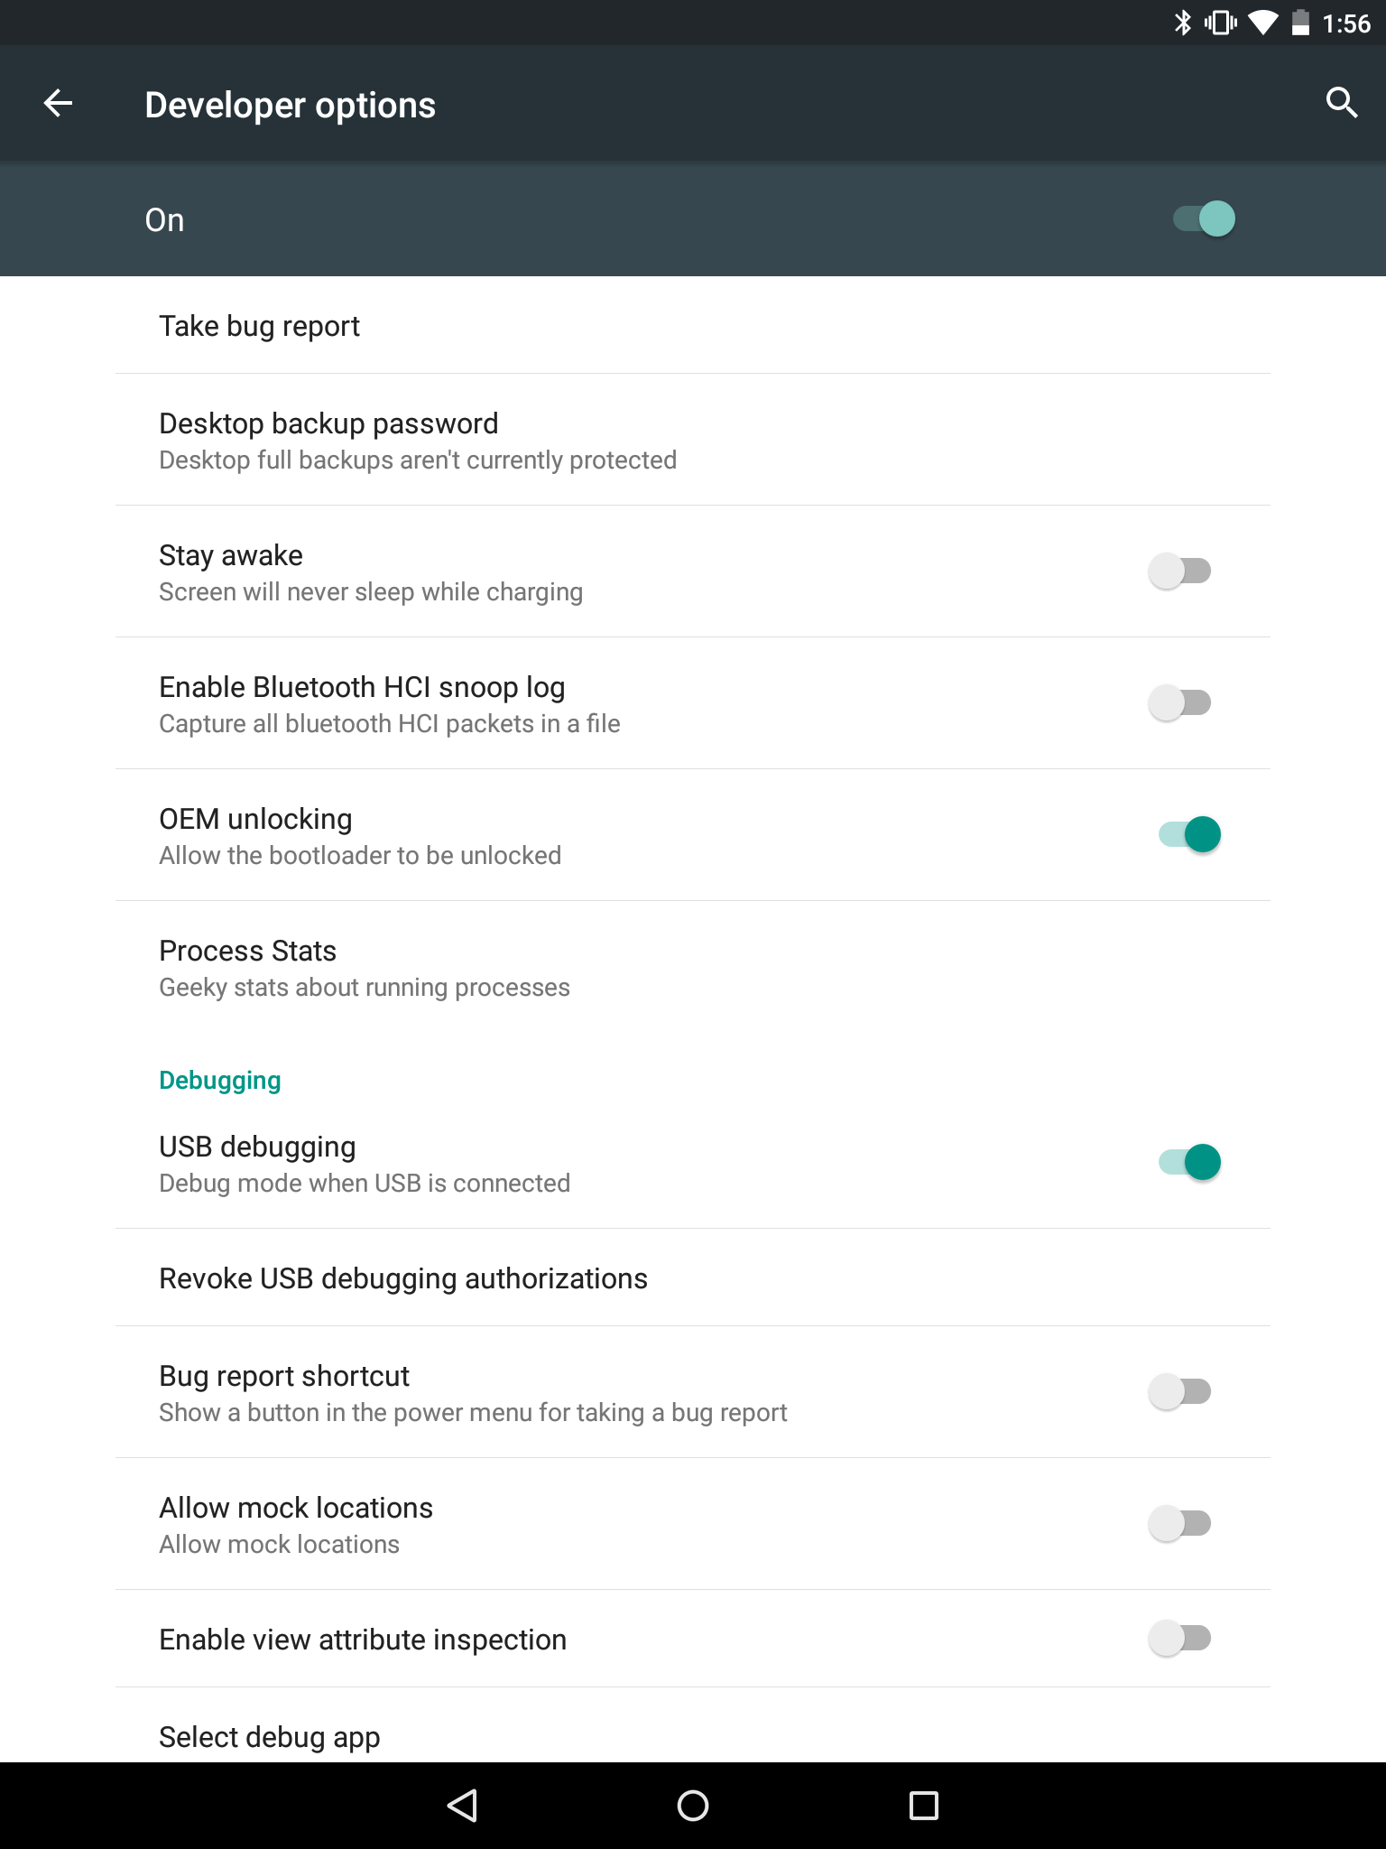Screen dimensions: 1386x1849
Task: Toggle Enable Bluetooth HCI snoop log
Action: (1179, 702)
